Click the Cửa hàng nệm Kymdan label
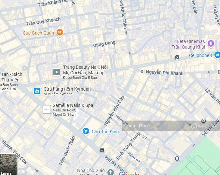Screen dimensions: 220x175 point(67,89)
